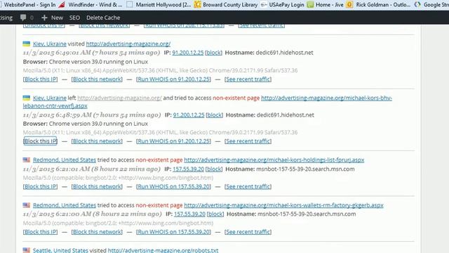Viewport: 449px width, 253px height.
Task: Click Block this IP in 6:21:01 entry
Action: pyautogui.click(x=41, y=186)
